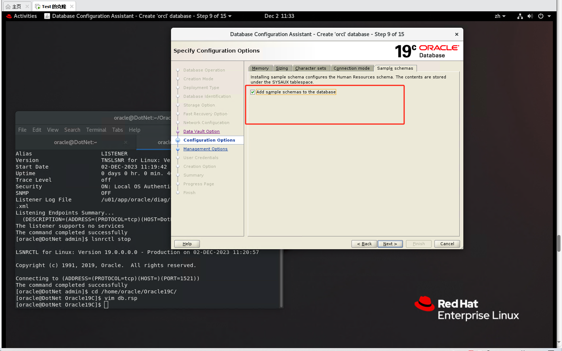Image resolution: width=562 pixels, height=351 pixels.
Task: Open the View menu in Terminal
Action: pos(53,130)
